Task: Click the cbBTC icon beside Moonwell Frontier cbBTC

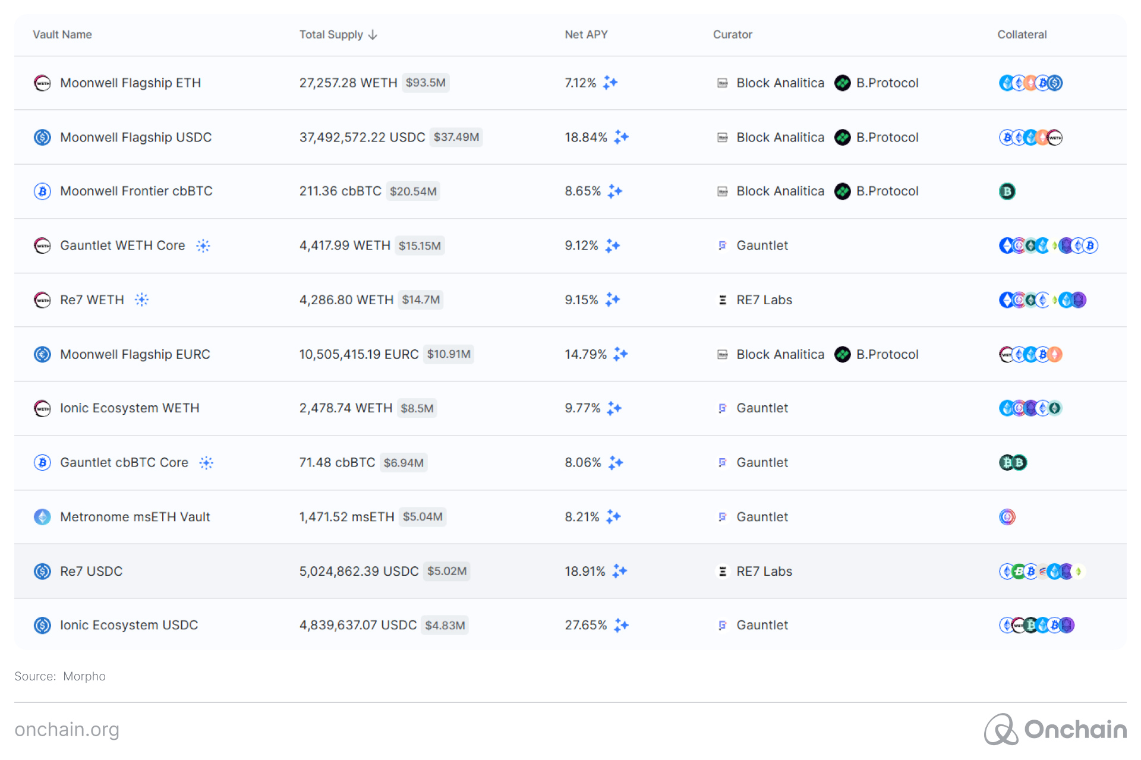Action: pos(42,191)
